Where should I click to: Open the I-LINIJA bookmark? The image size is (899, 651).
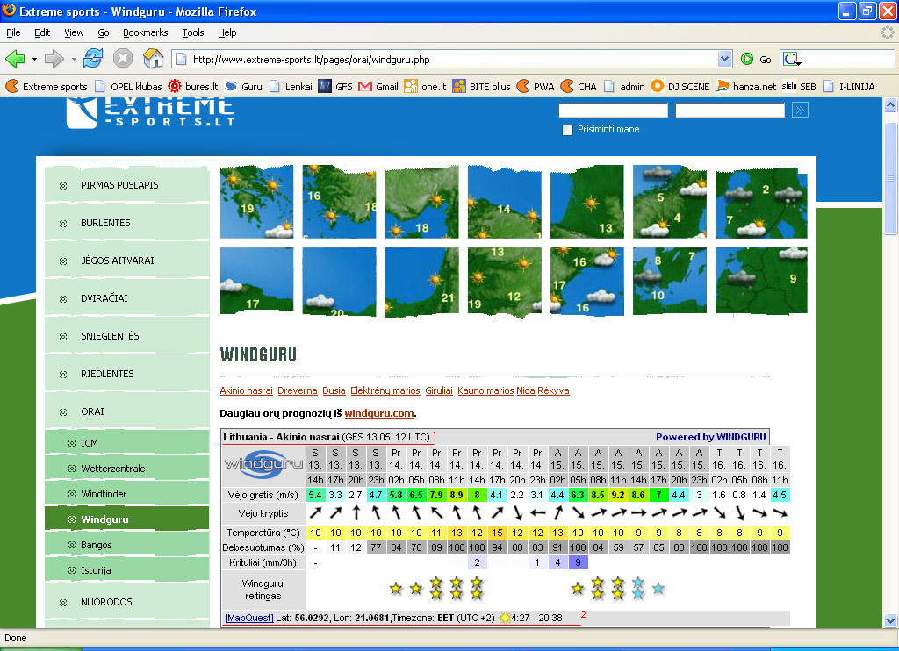tap(849, 87)
